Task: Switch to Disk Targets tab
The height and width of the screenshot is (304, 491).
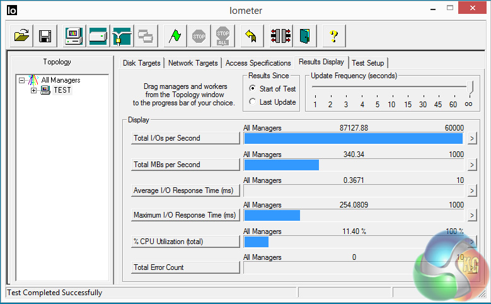Action: click(x=142, y=63)
